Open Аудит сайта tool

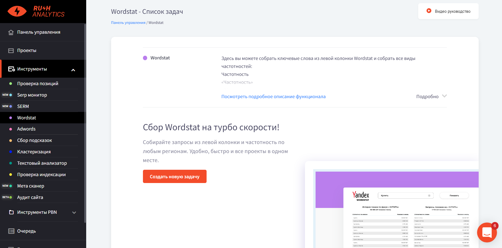(x=30, y=197)
